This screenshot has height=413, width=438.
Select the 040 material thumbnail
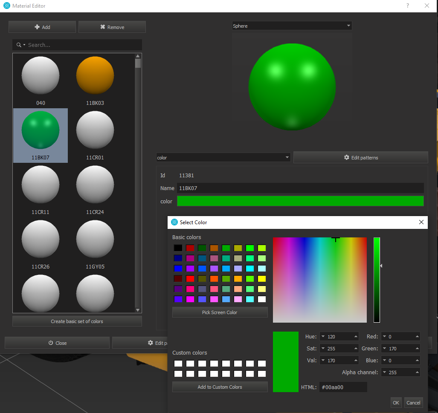click(x=41, y=76)
